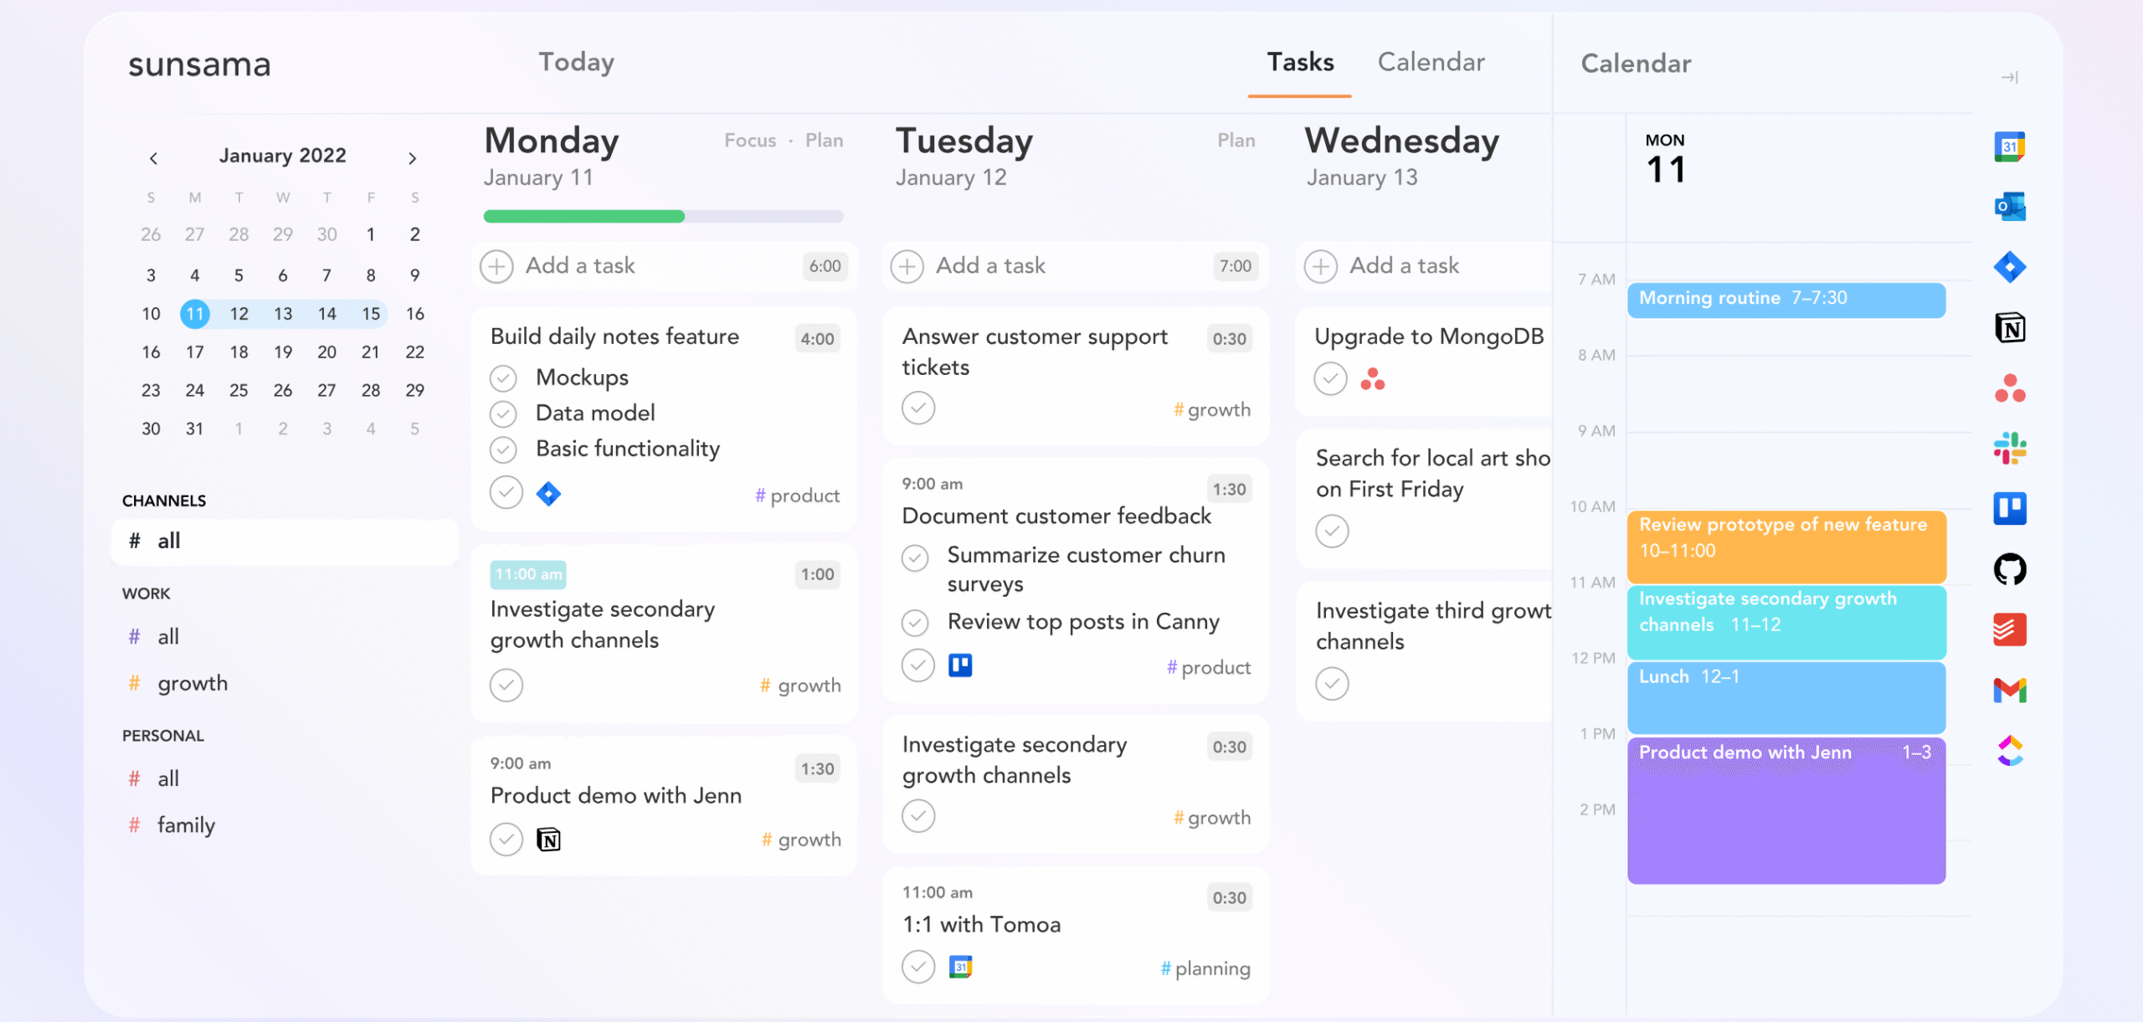The height and width of the screenshot is (1022, 2143).
Task: Open GitHub integration icon
Action: coord(2009,569)
